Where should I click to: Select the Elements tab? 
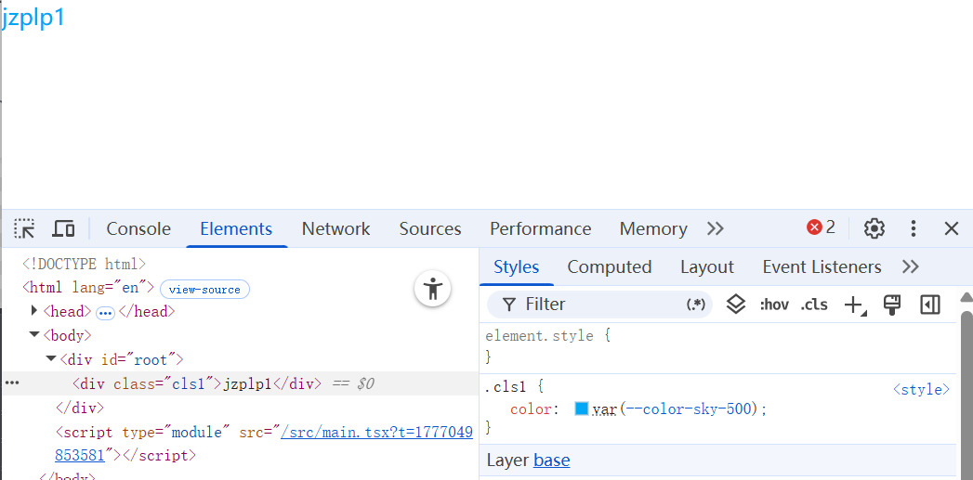pyautogui.click(x=236, y=228)
